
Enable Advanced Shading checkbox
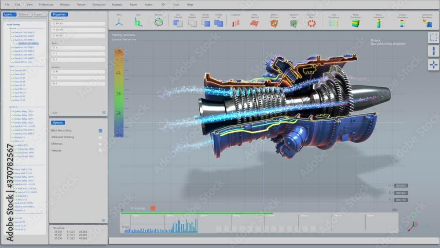[x=100, y=137]
